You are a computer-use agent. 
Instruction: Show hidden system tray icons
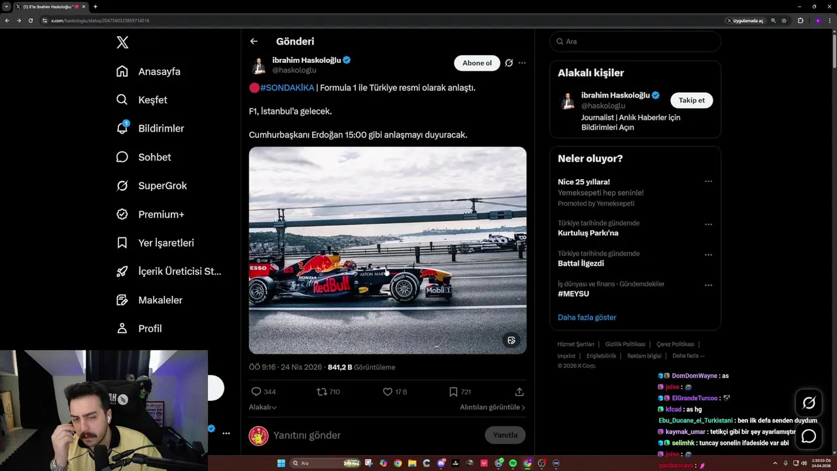tap(776, 463)
